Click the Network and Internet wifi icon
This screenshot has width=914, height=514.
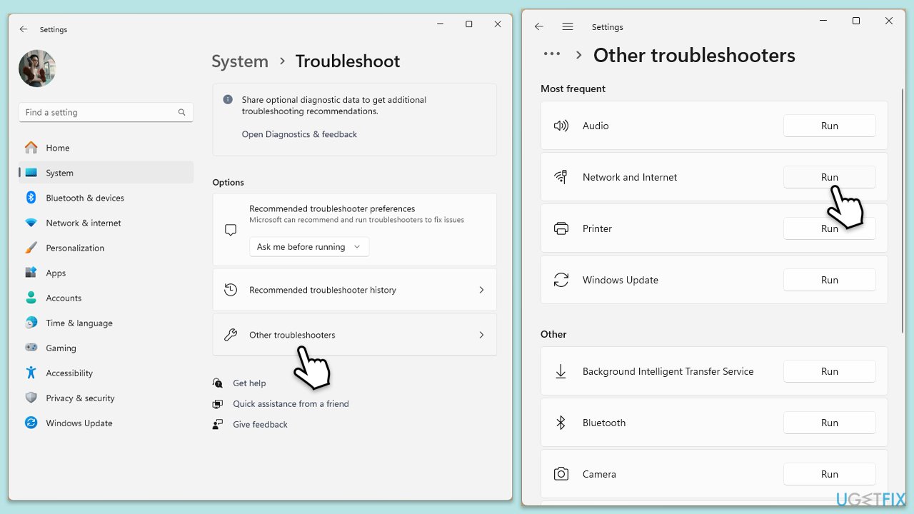click(561, 177)
